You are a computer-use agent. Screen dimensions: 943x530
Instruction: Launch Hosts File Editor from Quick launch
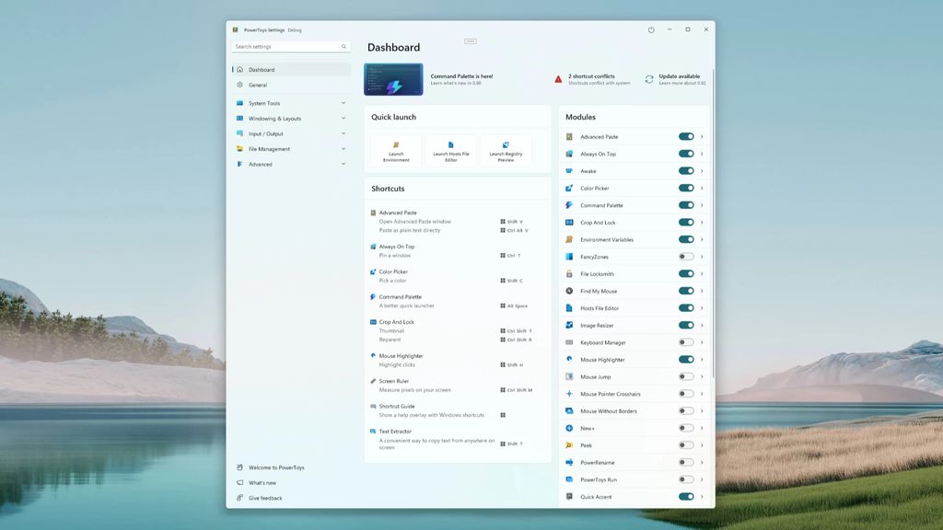coord(451,151)
